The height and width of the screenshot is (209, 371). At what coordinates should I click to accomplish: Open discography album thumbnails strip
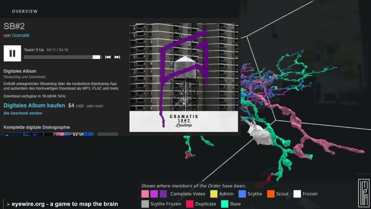pyautogui.click(x=48, y=134)
